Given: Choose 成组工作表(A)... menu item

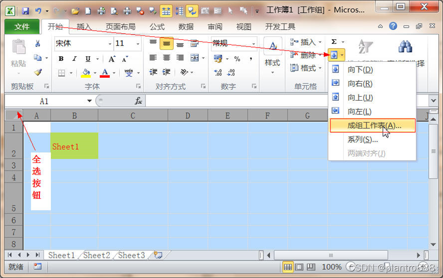Looking at the screenshot, I should tap(372, 126).
